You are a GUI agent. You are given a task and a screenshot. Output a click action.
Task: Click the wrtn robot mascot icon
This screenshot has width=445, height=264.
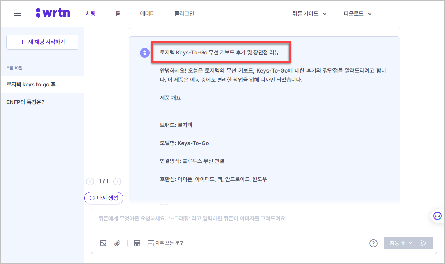click(437, 216)
